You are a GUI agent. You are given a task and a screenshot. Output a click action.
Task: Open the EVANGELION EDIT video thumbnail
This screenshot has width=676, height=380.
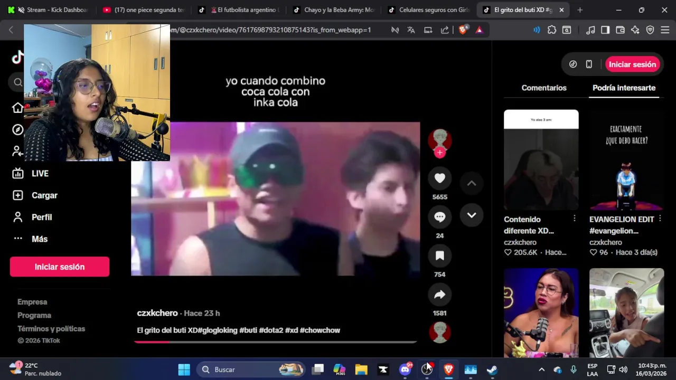626,160
